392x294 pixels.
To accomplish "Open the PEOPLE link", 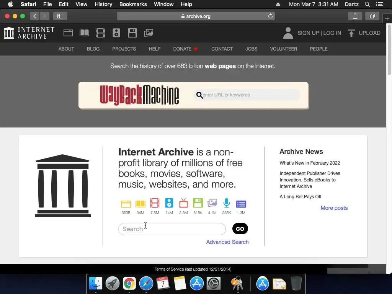I will tap(318, 49).
